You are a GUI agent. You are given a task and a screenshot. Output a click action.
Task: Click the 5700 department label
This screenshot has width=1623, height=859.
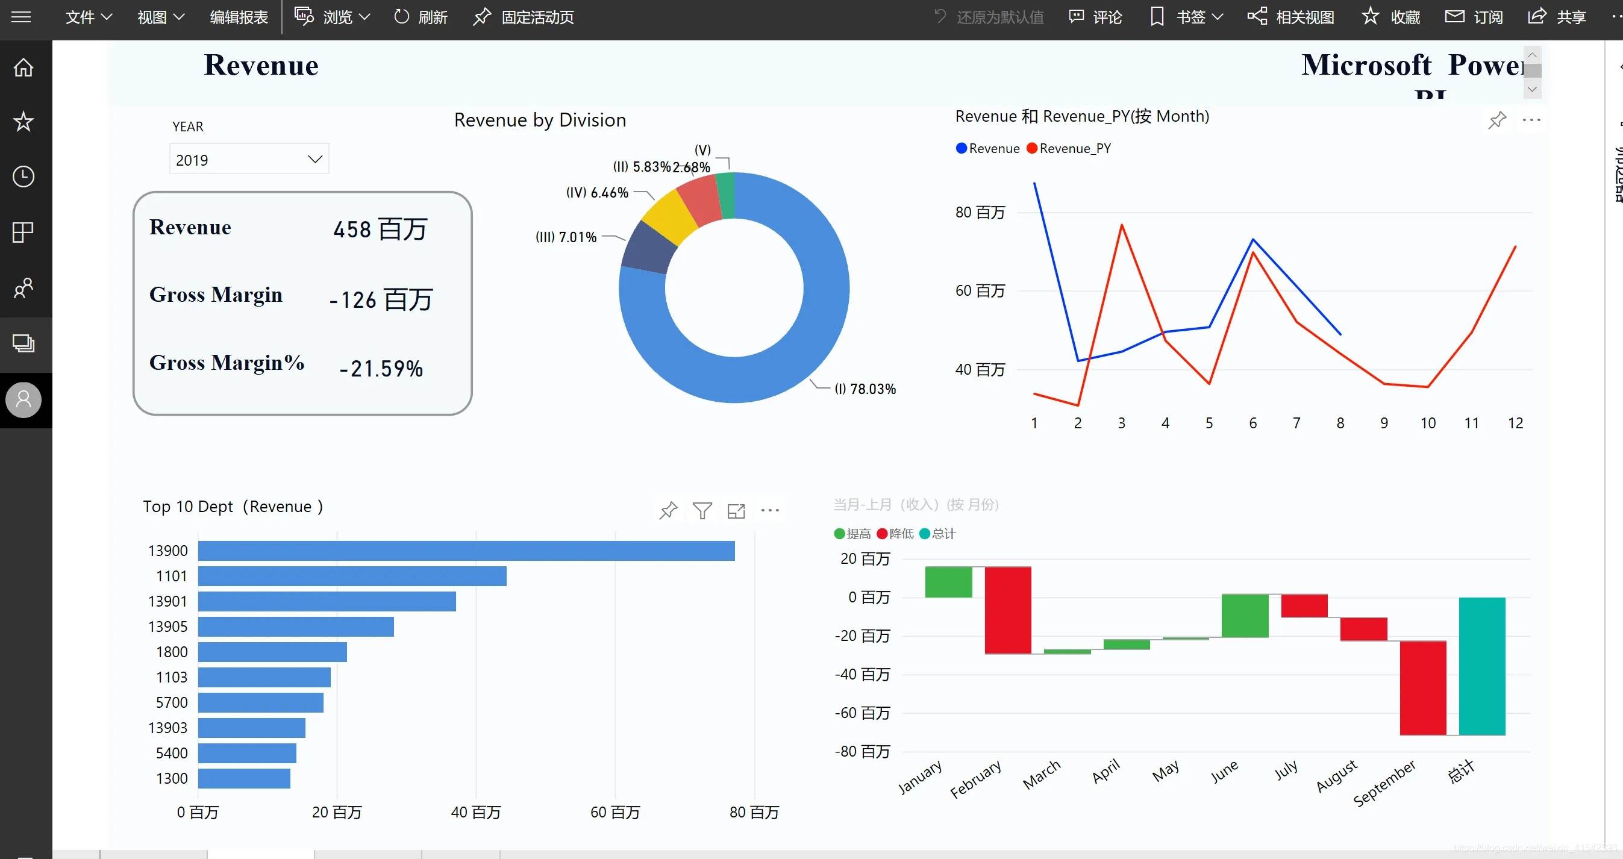point(171,702)
